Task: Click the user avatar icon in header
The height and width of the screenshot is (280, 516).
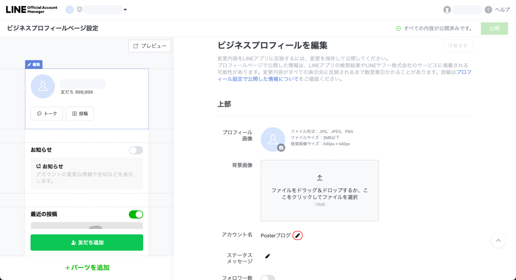Action: [x=447, y=10]
